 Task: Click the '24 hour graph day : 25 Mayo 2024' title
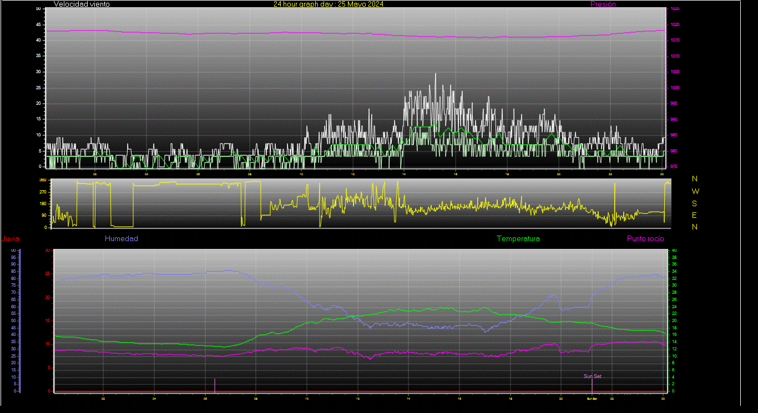328,4
